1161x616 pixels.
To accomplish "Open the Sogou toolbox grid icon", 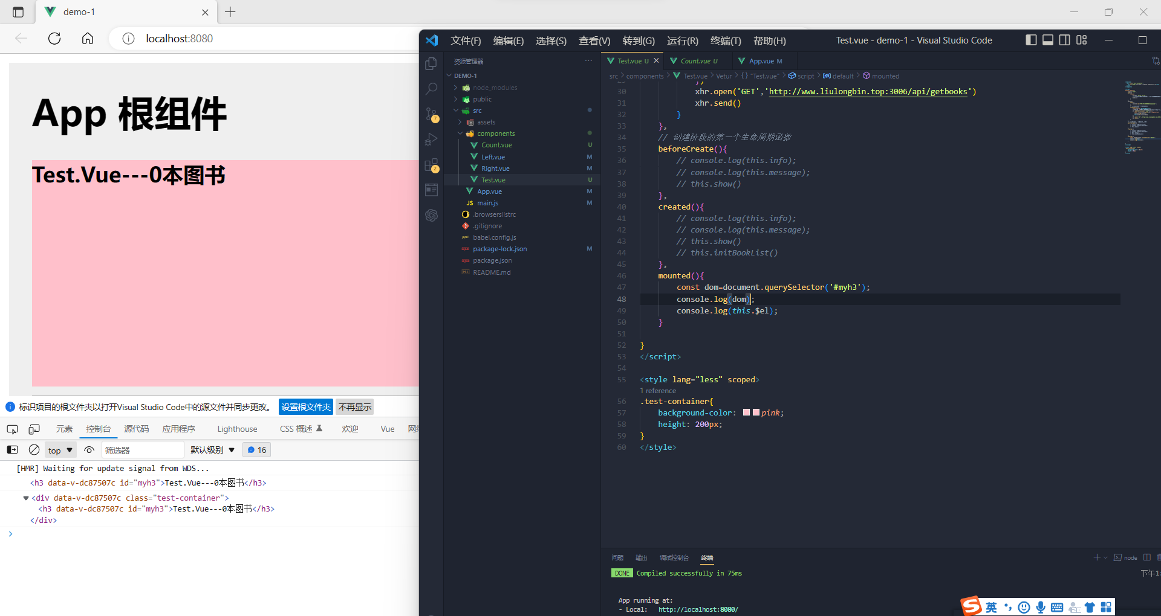I will tap(1106, 608).
